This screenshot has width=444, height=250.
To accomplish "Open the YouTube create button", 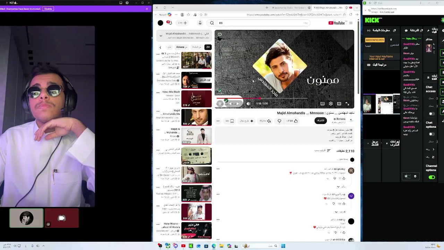I will pos(182,23).
